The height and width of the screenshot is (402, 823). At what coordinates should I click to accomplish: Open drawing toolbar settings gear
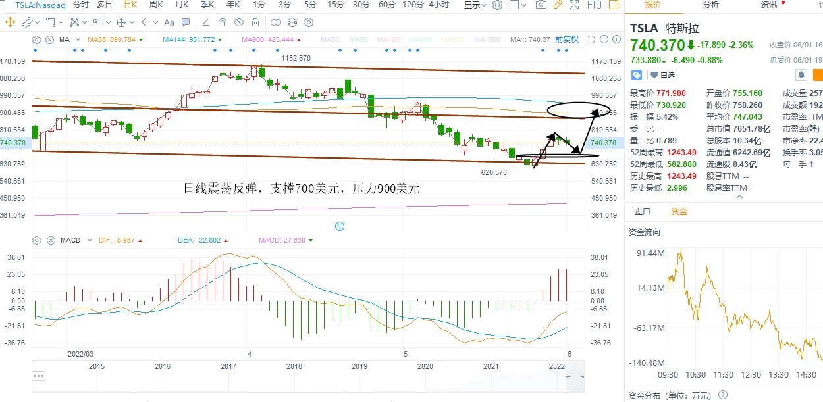(x=309, y=22)
